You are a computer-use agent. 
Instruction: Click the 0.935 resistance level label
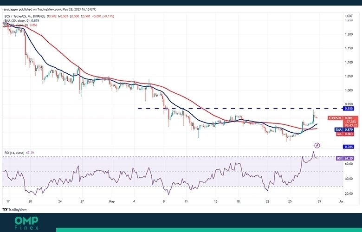tap(349, 109)
